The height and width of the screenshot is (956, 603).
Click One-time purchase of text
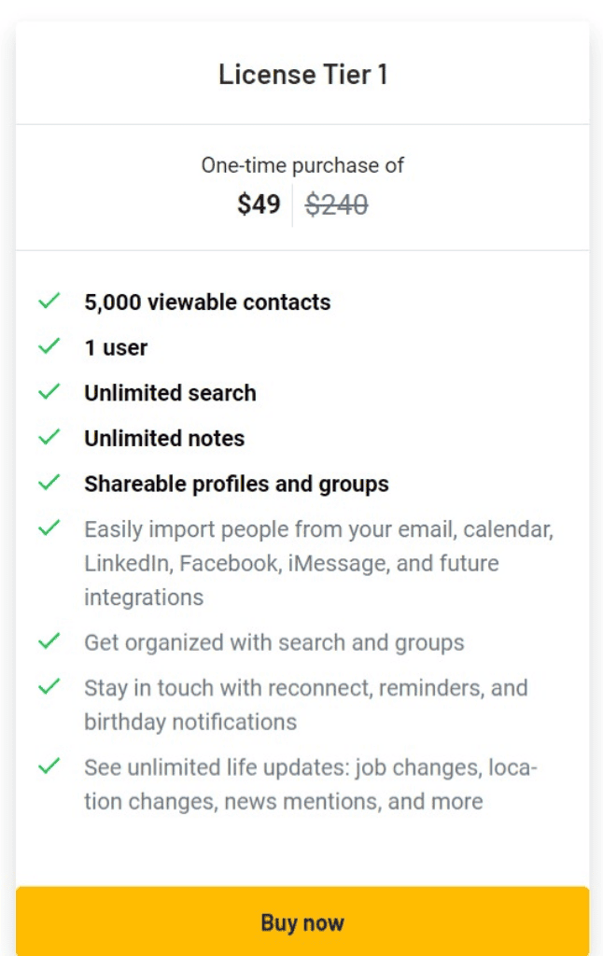pyautogui.click(x=302, y=166)
